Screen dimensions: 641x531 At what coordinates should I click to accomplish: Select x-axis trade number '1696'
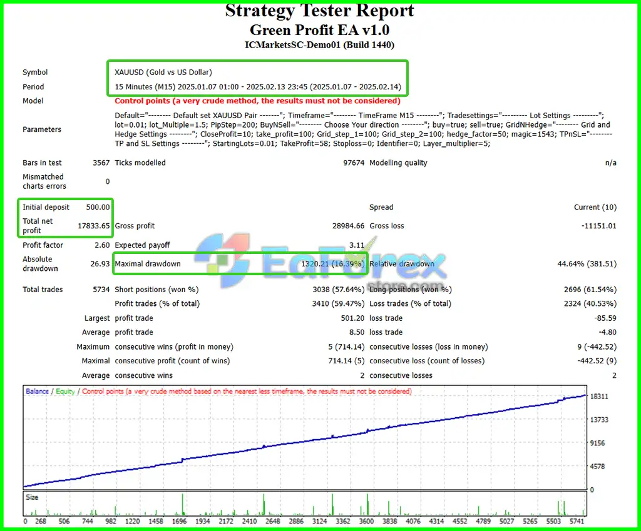pyautogui.click(x=179, y=521)
